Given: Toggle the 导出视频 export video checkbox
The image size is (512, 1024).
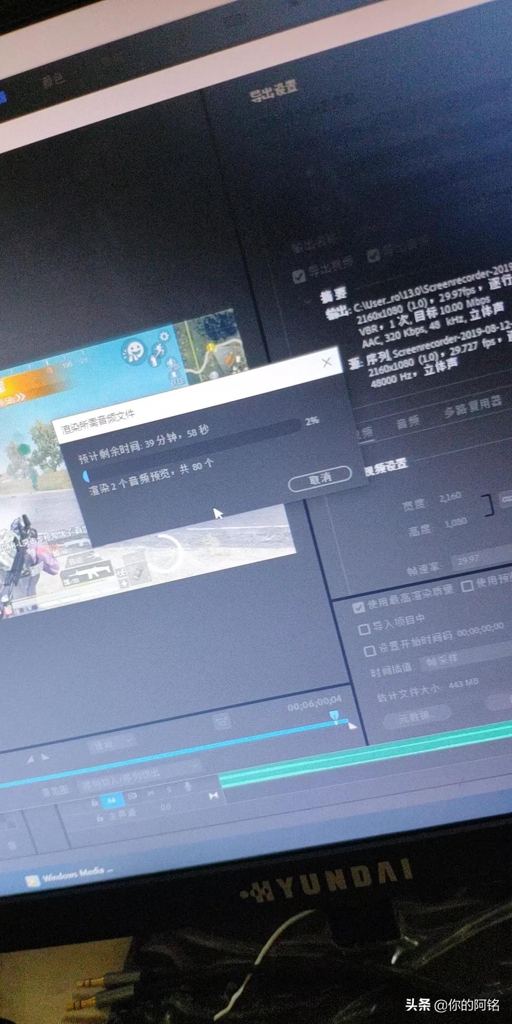Looking at the screenshot, I should pyautogui.click(x=299, y=276).
